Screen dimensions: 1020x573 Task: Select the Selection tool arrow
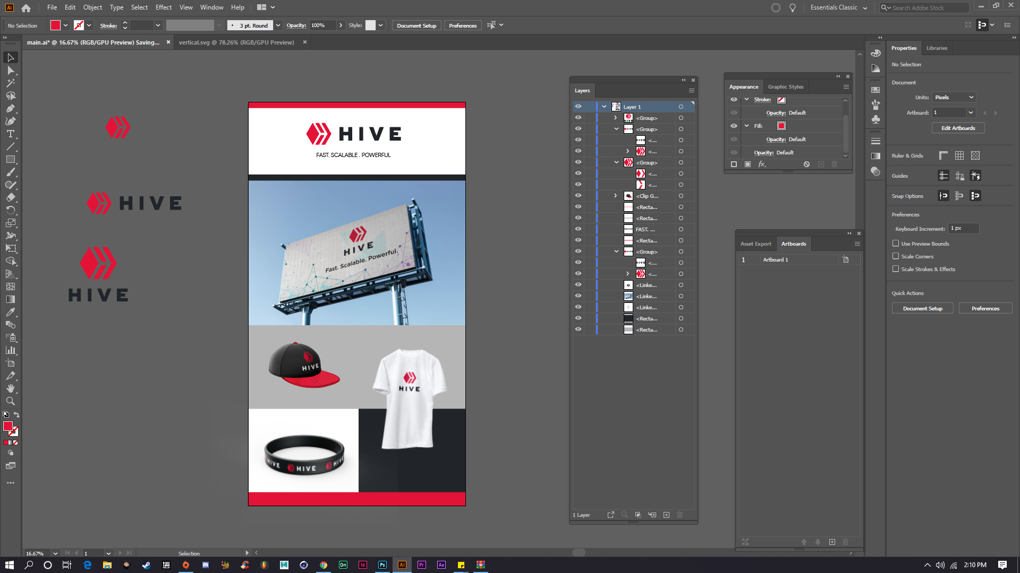(11, 57)
